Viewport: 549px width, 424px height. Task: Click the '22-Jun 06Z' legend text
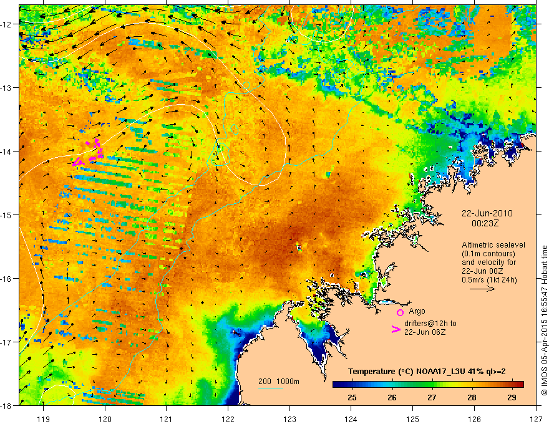click(425, 332)
